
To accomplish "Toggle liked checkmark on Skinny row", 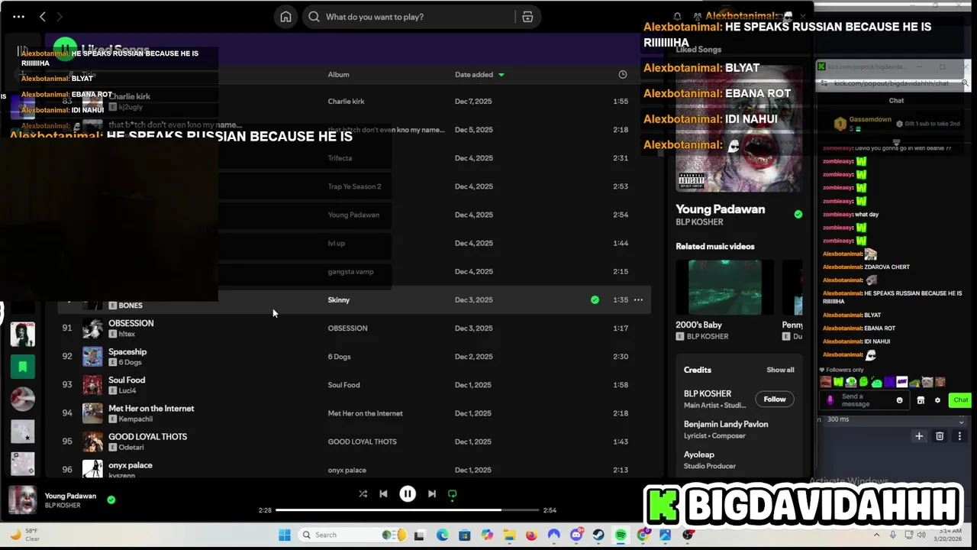I will tap(595, 300).
